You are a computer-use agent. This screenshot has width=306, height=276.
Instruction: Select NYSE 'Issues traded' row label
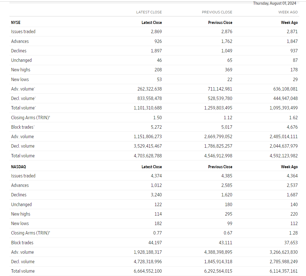23,31
